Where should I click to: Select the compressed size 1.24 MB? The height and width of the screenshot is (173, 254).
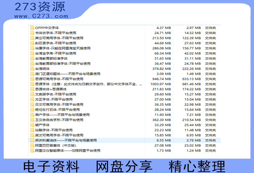point(194,150)
